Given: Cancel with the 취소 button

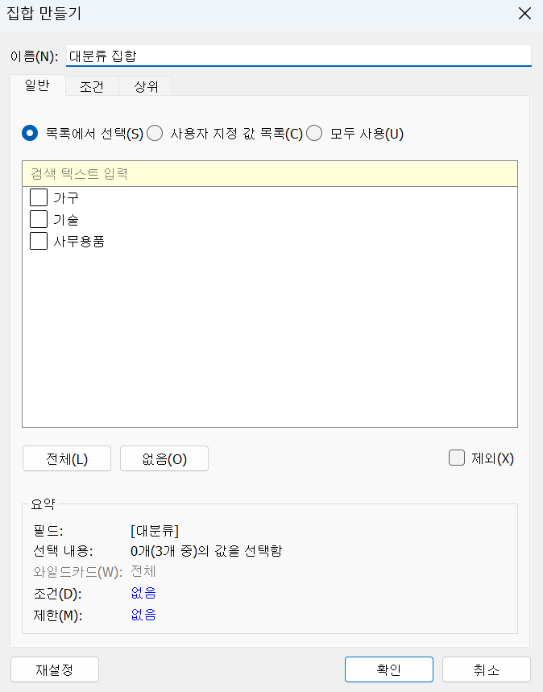Looking at the screenshot, I should [x=486, y=669].
